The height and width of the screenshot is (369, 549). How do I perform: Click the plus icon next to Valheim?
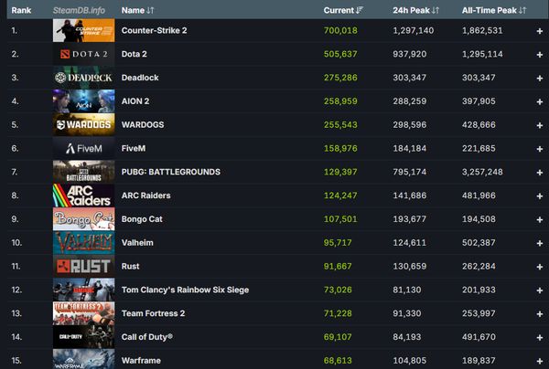pos(540,243)
